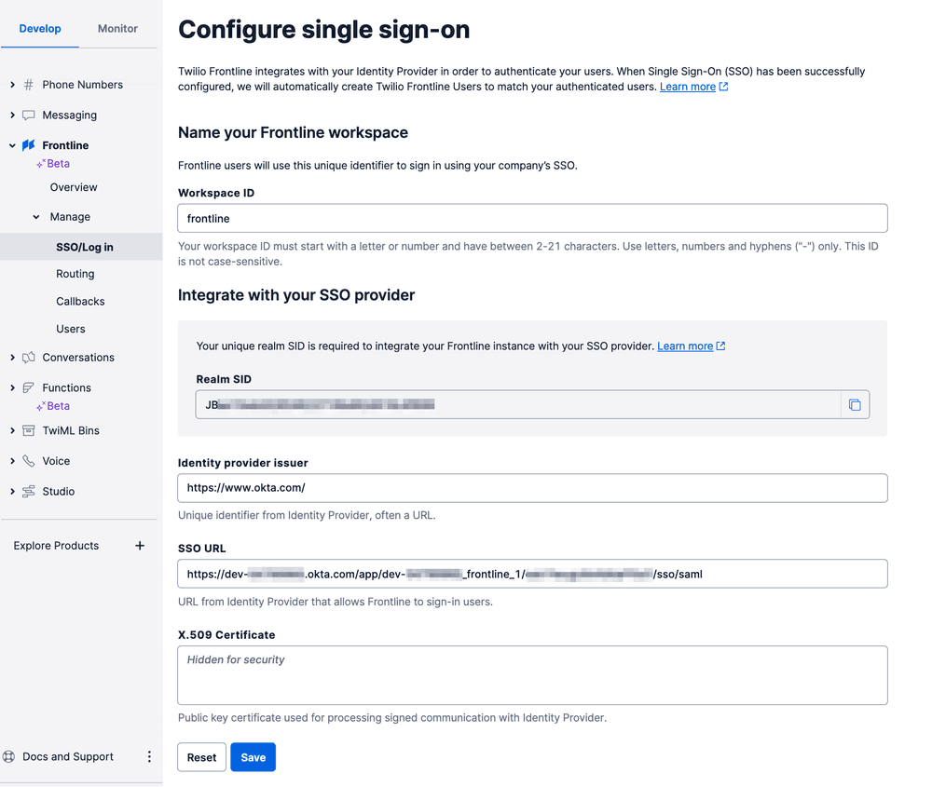
Task: Click the TwiML Bins icon
Action: [x=29, y=430]
